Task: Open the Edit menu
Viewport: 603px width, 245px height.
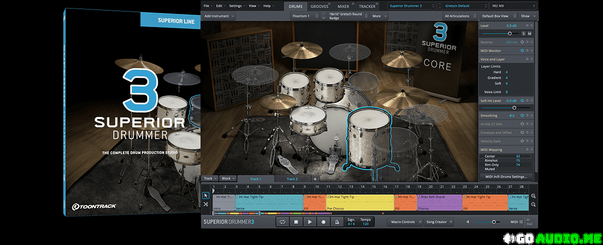Action: (x=221, y=6)
